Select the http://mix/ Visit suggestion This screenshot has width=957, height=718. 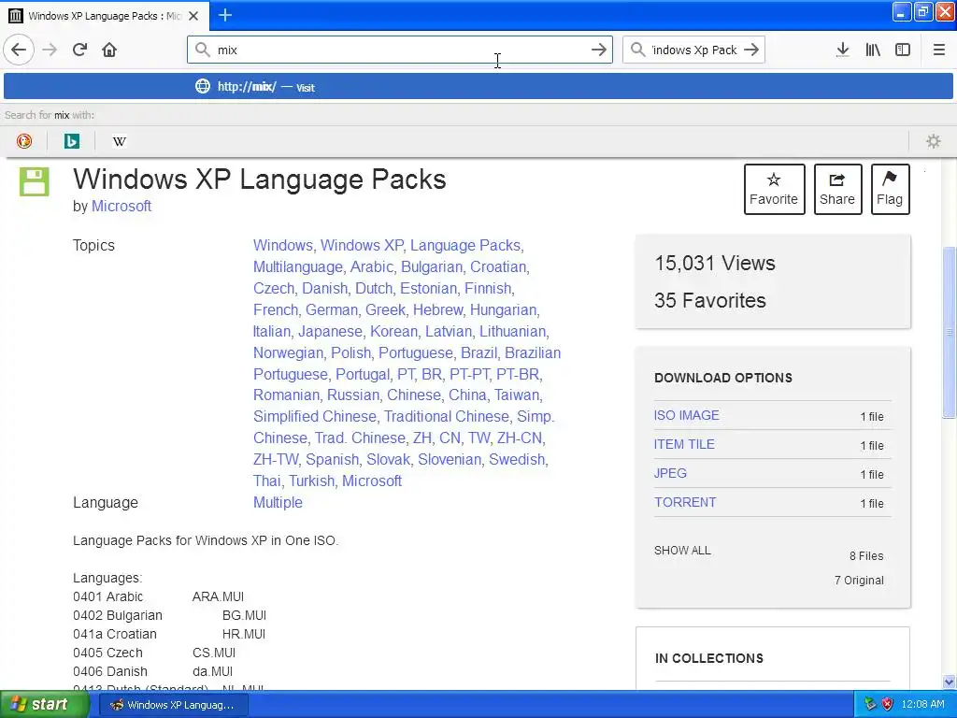(x=478, y=86)
